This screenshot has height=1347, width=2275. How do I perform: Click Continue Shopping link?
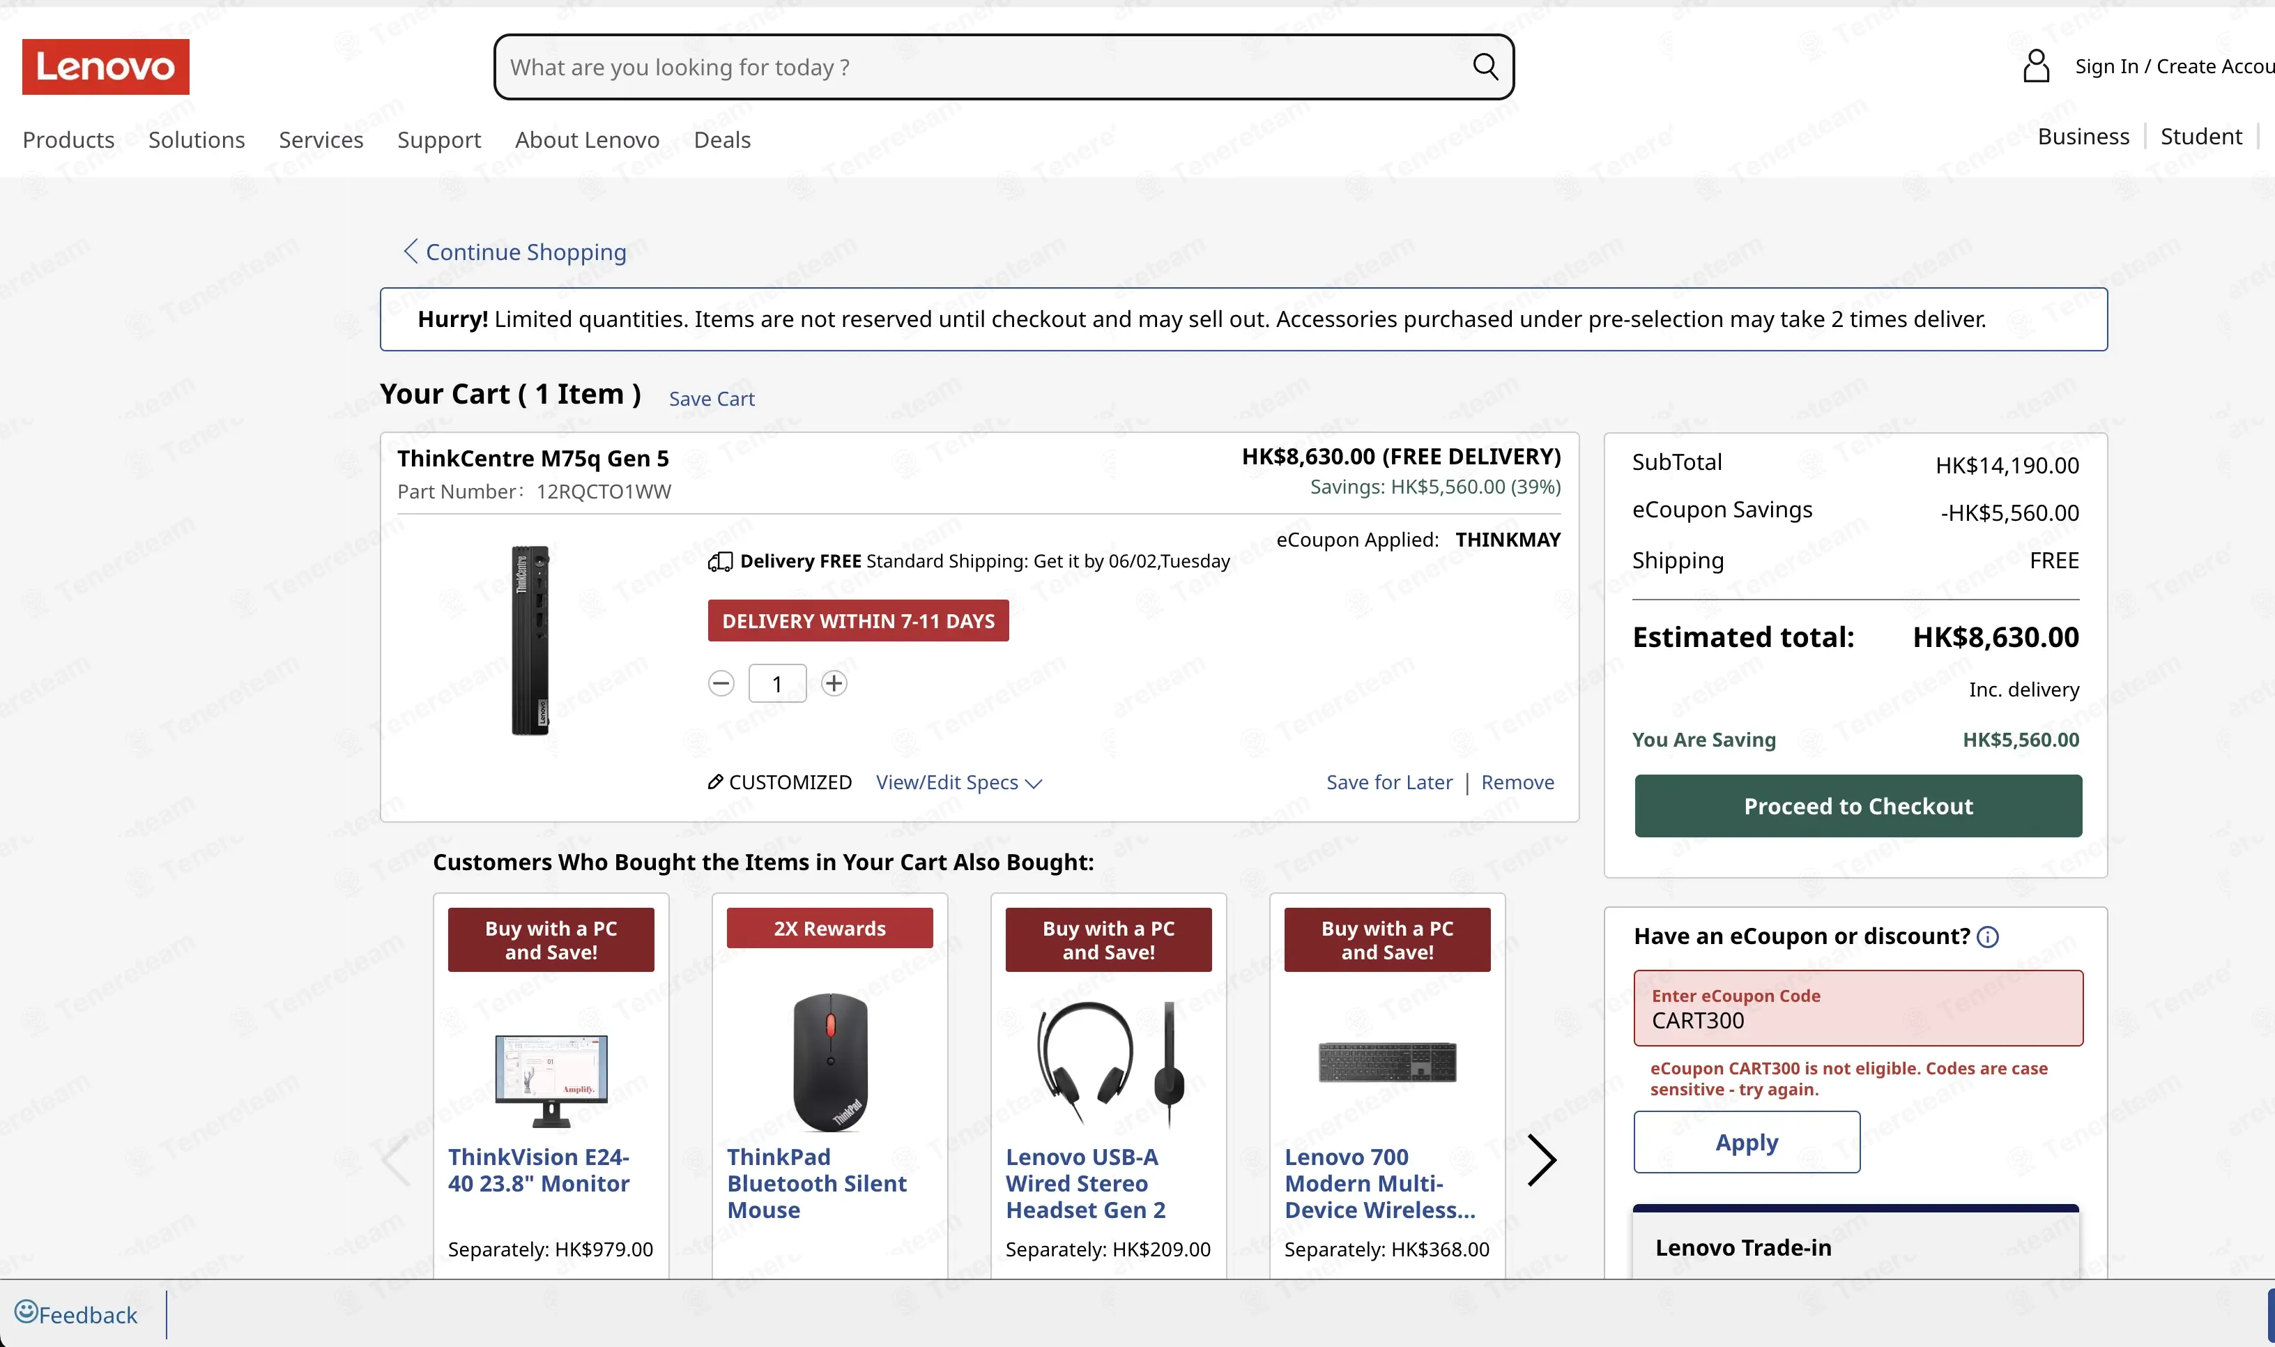click(526, 252)
